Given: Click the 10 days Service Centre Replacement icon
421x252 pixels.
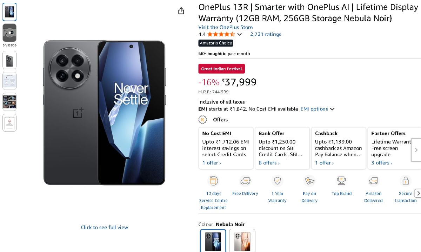Looking at the screenshot, I should [x=213, y=181].
